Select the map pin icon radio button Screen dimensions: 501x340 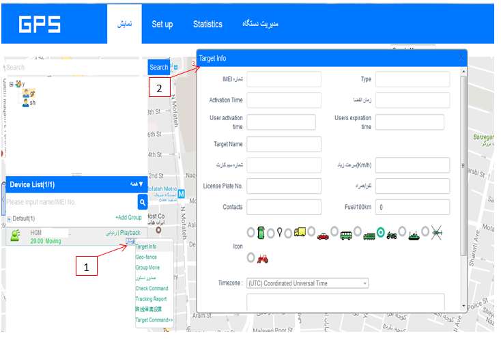click(x=270, y=233)
